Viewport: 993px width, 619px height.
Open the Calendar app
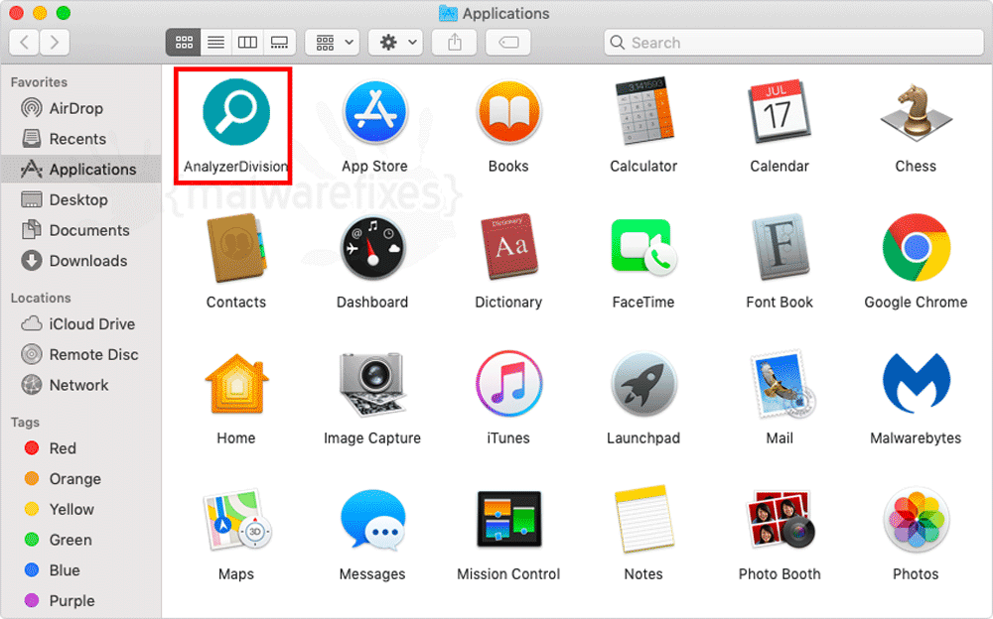(780, 113)
